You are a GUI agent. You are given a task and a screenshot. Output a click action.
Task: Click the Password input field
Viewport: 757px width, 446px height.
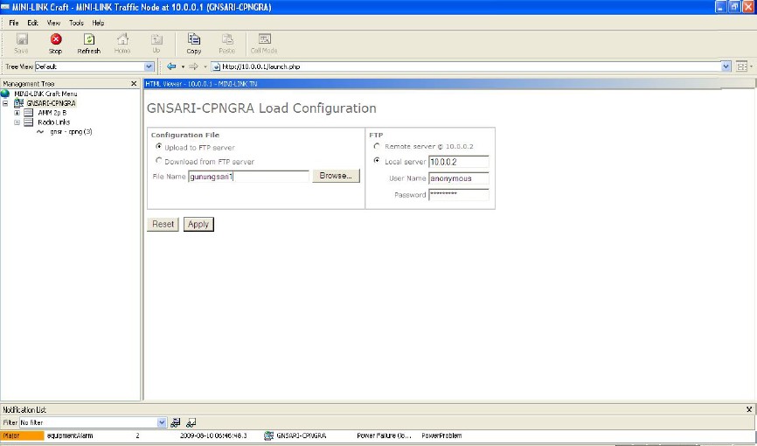click(x=459, y=195)
